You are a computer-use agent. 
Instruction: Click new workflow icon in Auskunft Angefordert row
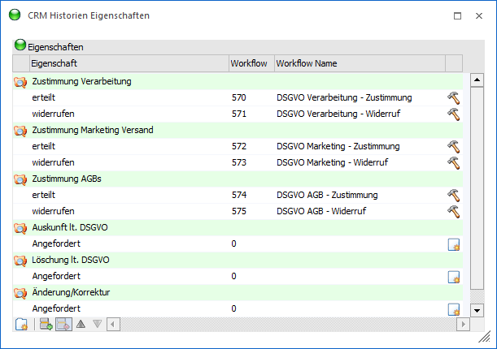pos(454,244)
